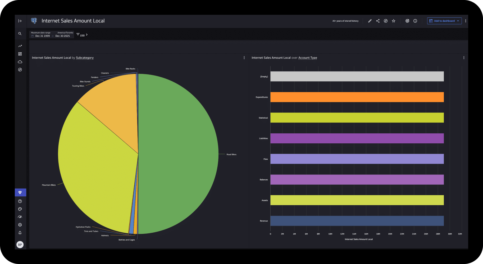Click the Internet Sales Amount Local page title
483x264 pixels.
(x=73, y=21)
